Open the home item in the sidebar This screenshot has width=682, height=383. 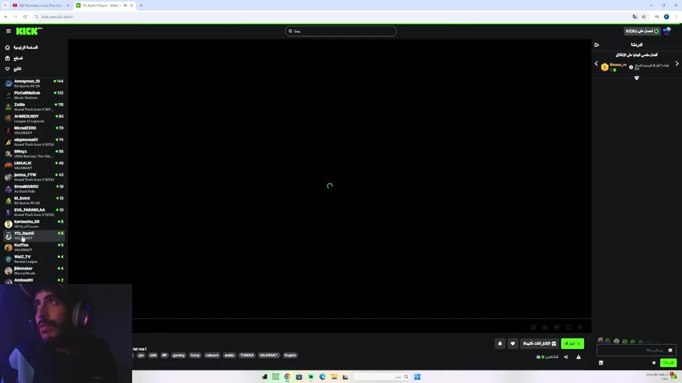tap(21, 47)
